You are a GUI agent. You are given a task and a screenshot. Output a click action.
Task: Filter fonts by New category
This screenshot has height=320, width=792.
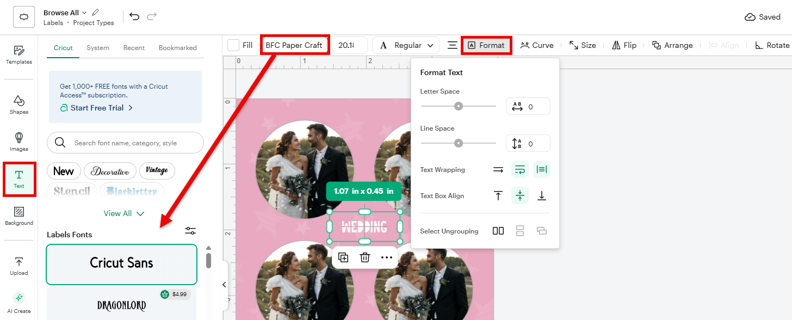click(64, 171)
